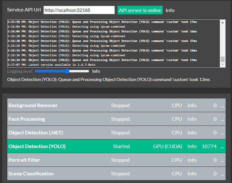Open the Object Detection (YOLO) ellipsis menu

(222, 146)
